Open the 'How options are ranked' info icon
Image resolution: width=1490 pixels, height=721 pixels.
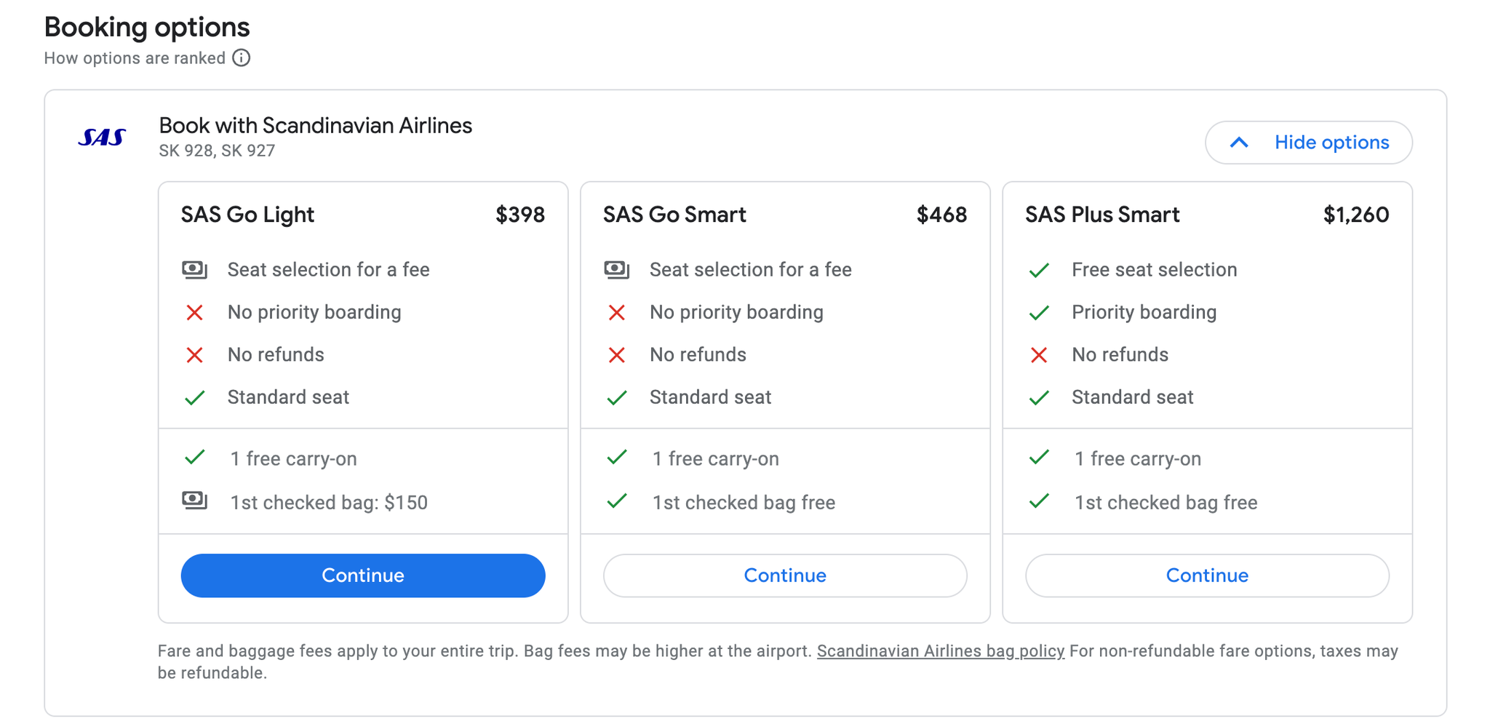(242, 57)
